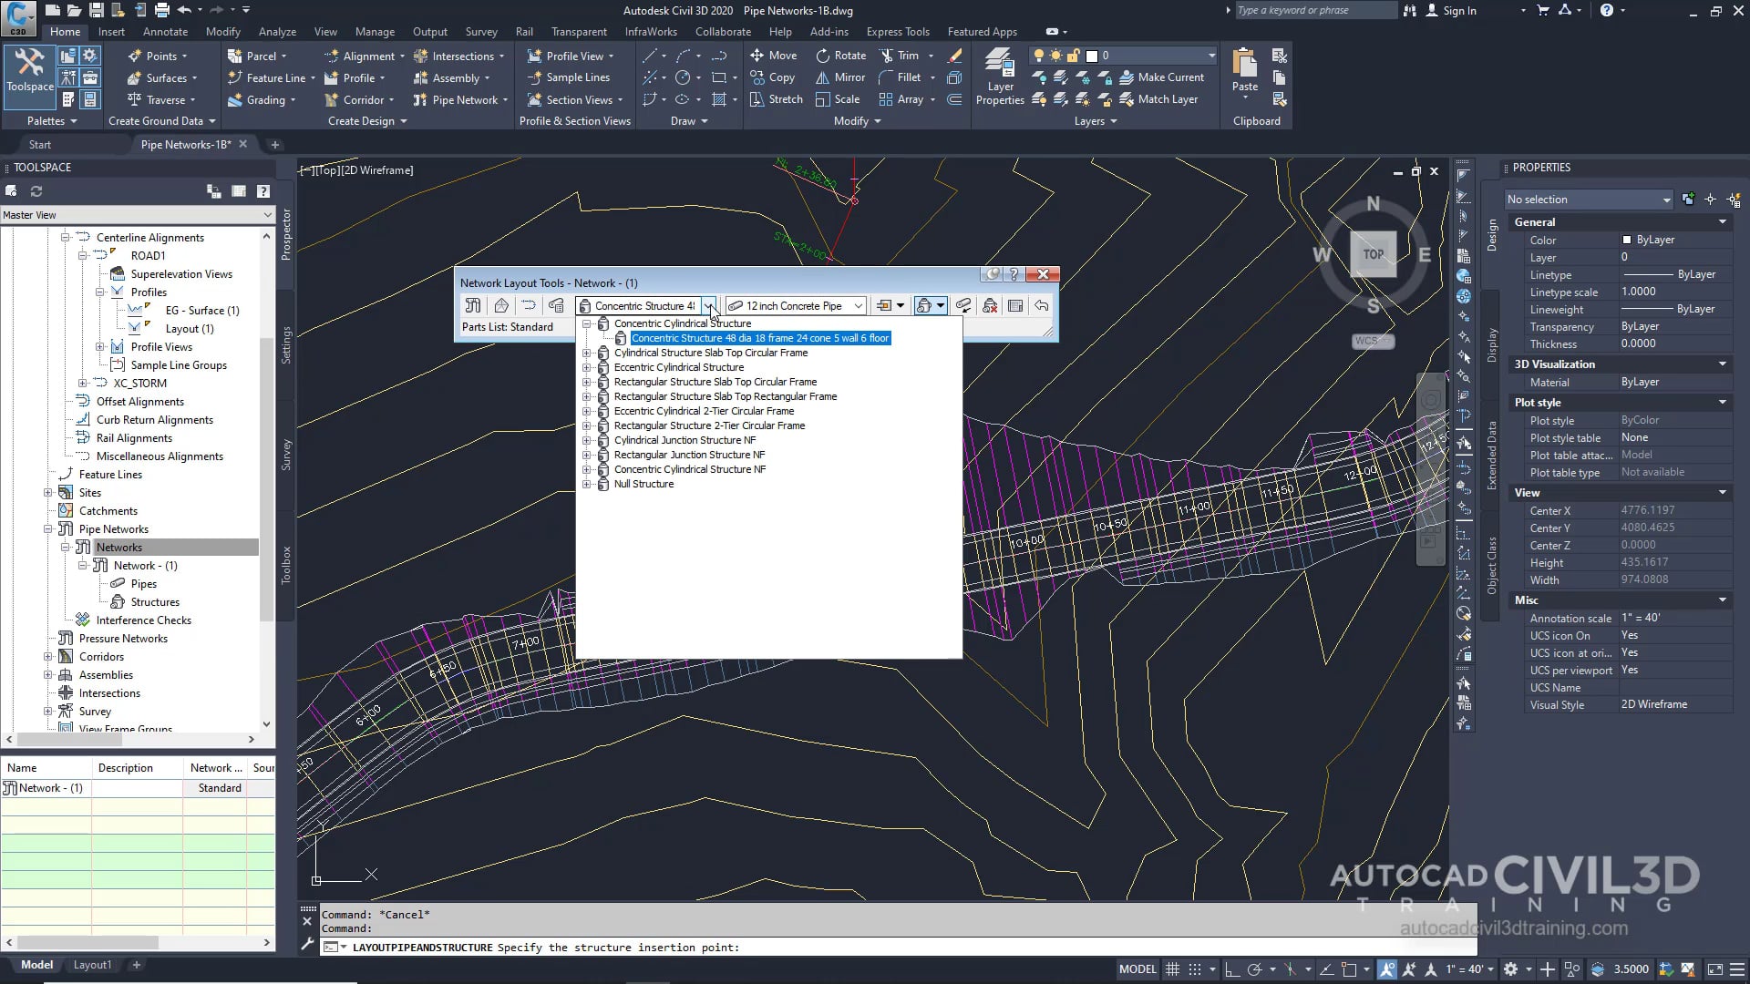1750x984 pixels.
Task: Toggle grid display in the status bar
Action: click(x=1173, y=969)
